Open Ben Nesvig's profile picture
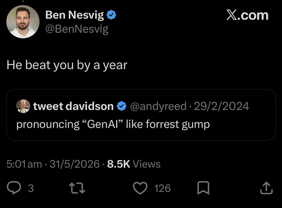The height and width of the screenshot is (208, 282). click(23, 22)
